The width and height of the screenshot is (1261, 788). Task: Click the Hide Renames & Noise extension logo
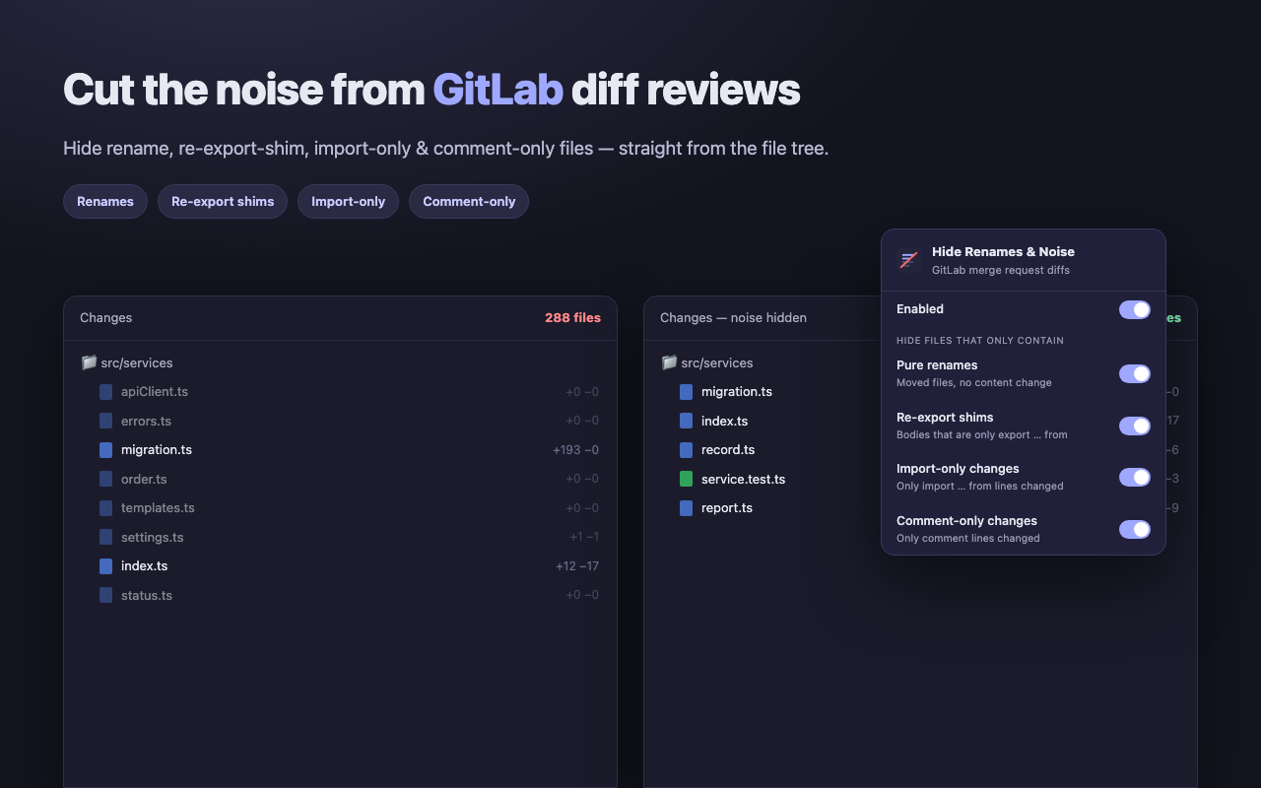click(908, 260)
